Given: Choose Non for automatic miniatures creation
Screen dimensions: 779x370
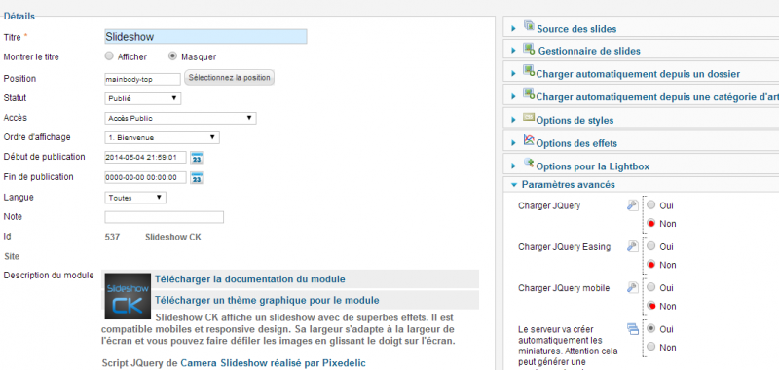Looking at the screenshot, I should click(x=650, y=347).
